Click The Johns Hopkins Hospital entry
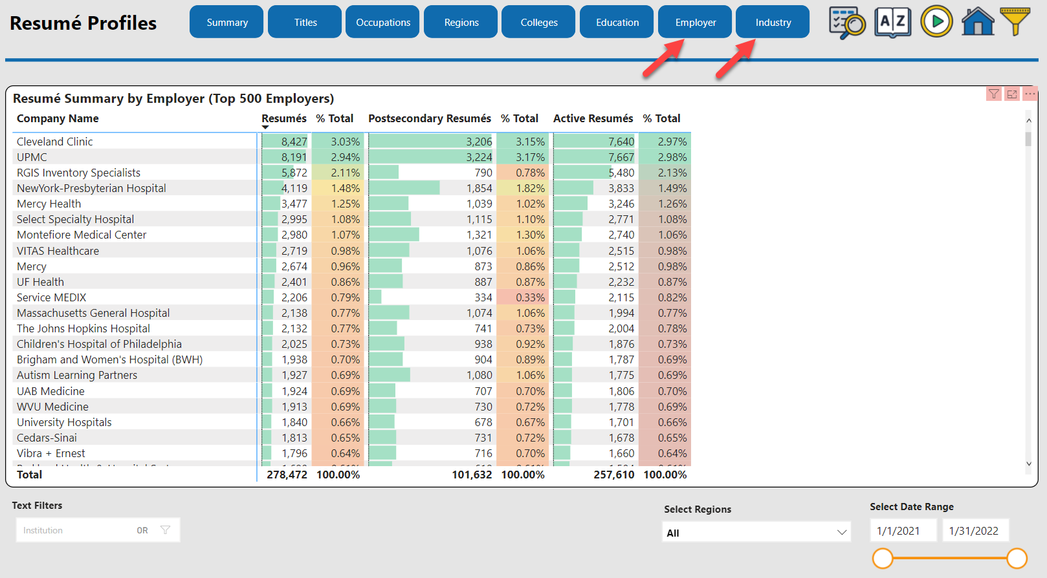 click(x=83, y=328)
